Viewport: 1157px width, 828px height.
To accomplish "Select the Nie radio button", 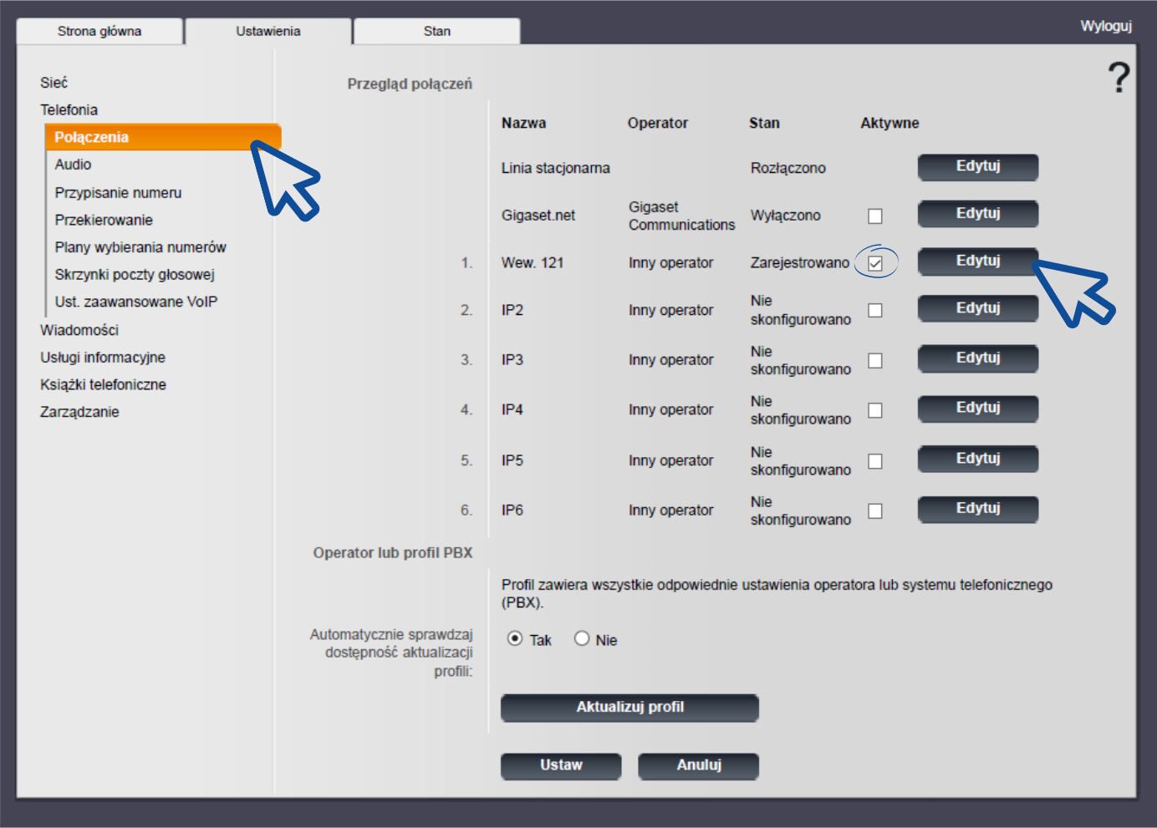I will pyautogui.click(x=582, y=639).
